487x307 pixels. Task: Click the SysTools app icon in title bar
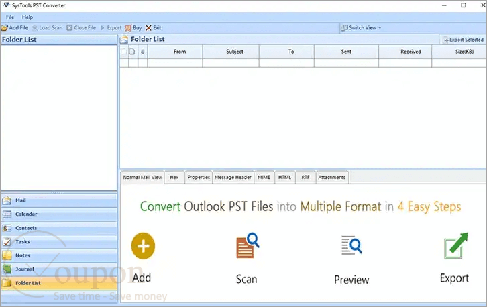pyautogui.click(x=6, y=5)
